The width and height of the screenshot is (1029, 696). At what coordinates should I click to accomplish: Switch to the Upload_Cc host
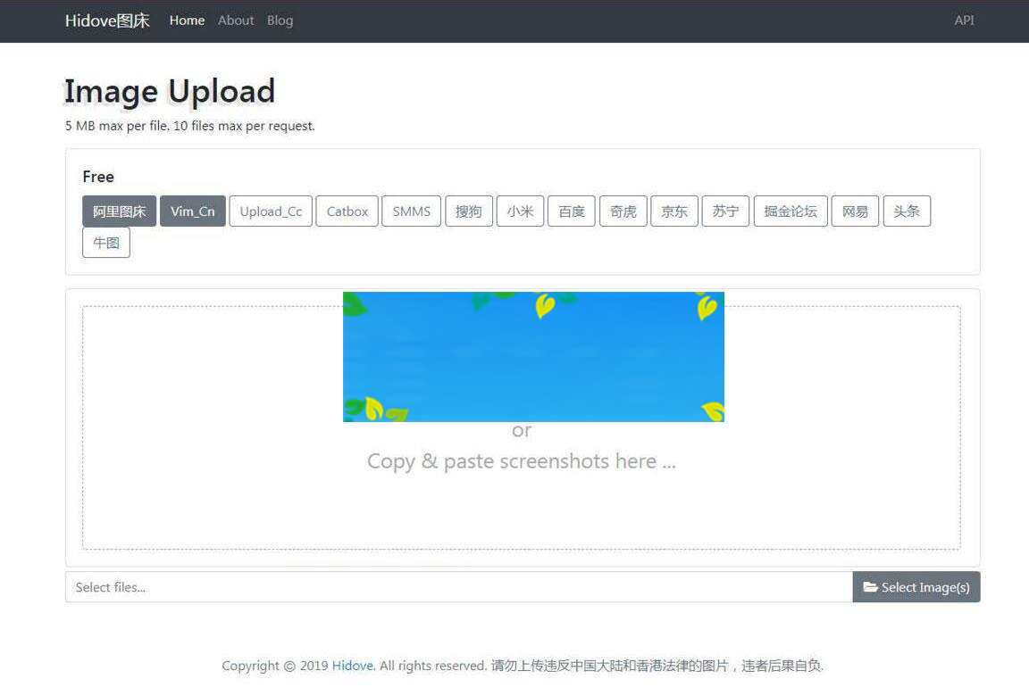pyautogui.click(x=271, y=211)
